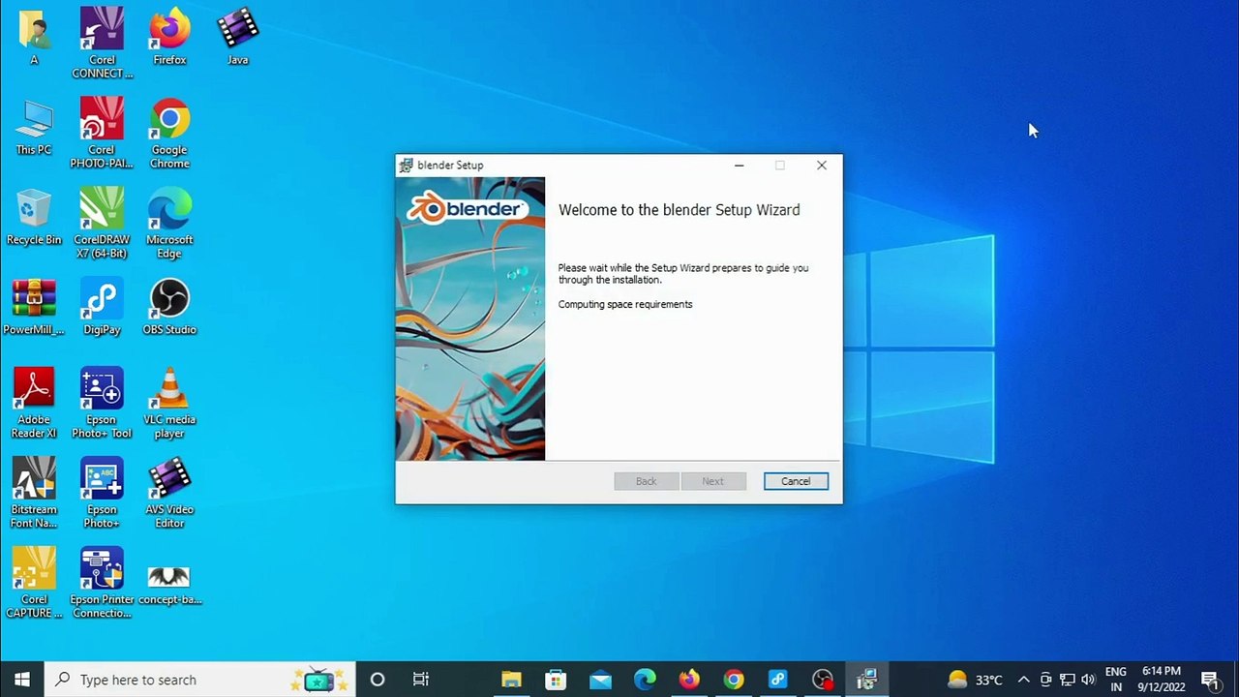Open Microsoft Store from the taskbar
This screenshot has height=697, width=1239.
[x=556, y=680]
